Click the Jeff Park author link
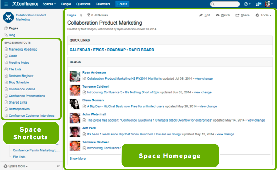The image size is (277, 170). tap(89, 128)
